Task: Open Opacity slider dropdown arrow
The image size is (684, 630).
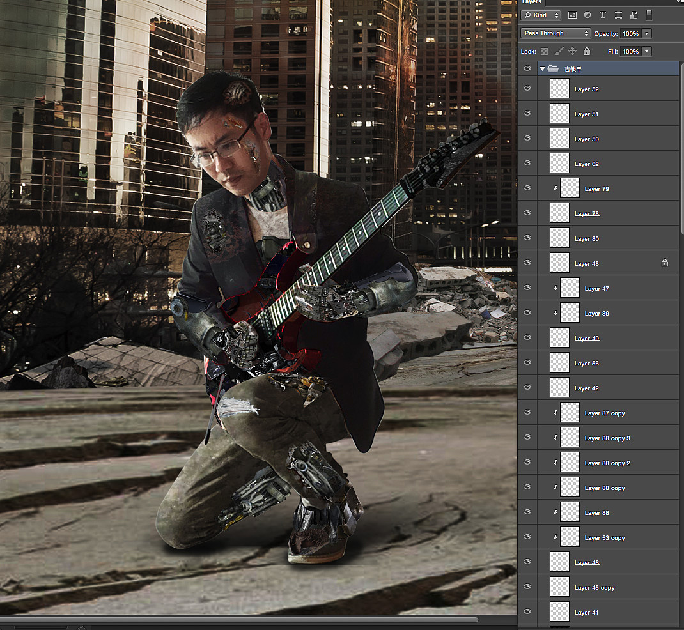Action: [647, 34]
